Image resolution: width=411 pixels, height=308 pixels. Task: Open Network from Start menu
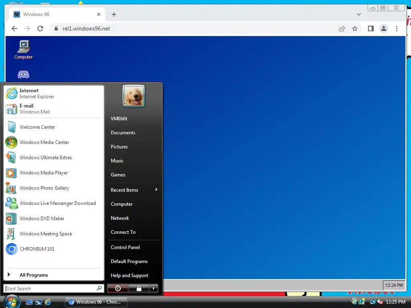(134, 218)
